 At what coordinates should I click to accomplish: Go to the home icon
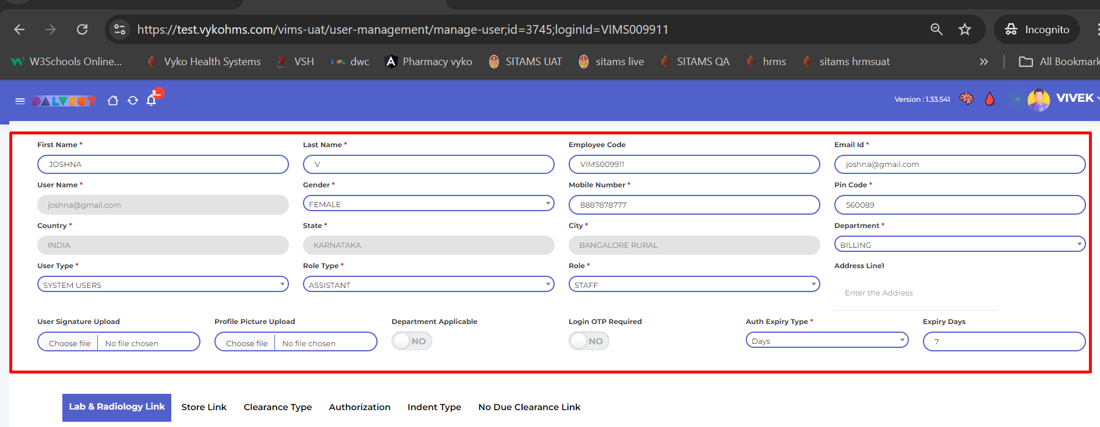(x=113, y=101)
